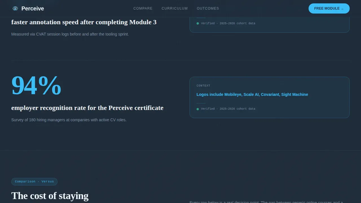The height and width of the screenshot is (203, 361).
Task: Click the Logos include Mobileye text
Action: pyautogui.click(x=252, y=94)
